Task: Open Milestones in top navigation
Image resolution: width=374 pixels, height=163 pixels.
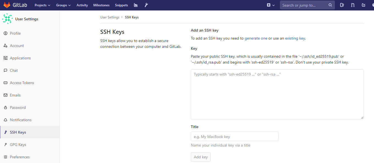Action: [x=101, y=5]
